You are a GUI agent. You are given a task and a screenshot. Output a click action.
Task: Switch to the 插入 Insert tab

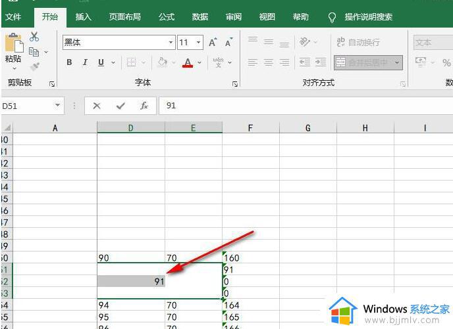pos(84,16)
